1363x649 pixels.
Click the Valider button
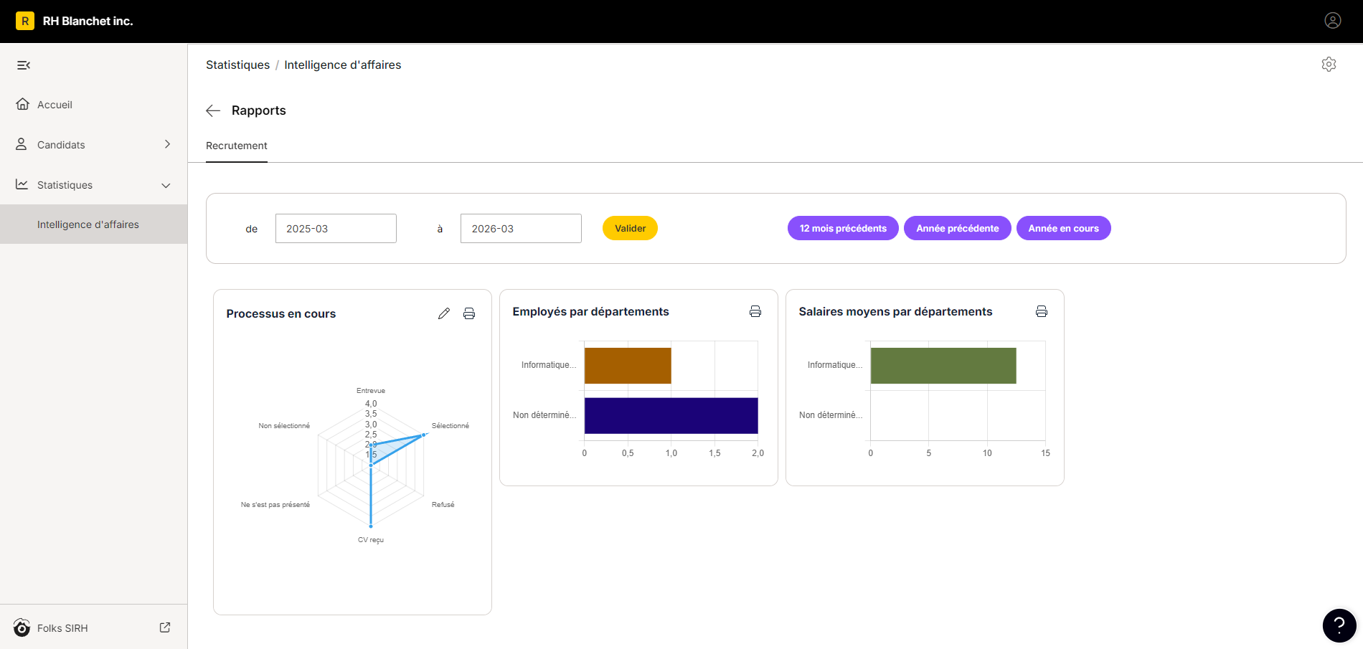(x=630, y=228)
